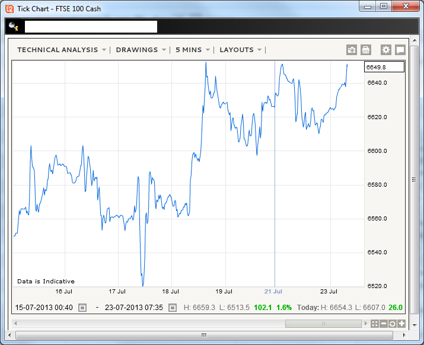424x345 pixels.
Task: Open the Drawings dropdown menu
Action: click(x=141, y=50)
